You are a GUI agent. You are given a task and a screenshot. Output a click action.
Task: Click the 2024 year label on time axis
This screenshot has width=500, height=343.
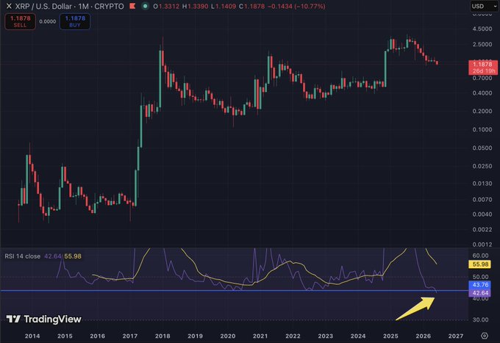pyautogui.click(x=358, y=336)
